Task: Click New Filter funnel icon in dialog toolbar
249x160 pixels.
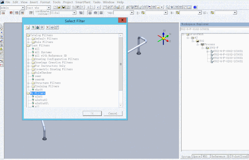Action: [33, 27]
